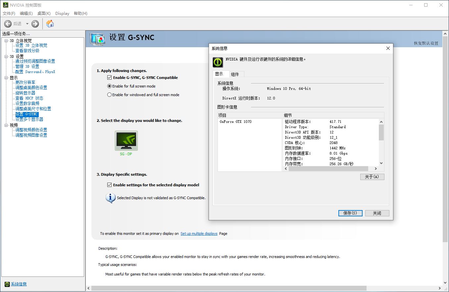The width and height of the screenshot is (449, 292).
Task: Collapse the 3D 设置 tree node
Action: tap(6, 56)
